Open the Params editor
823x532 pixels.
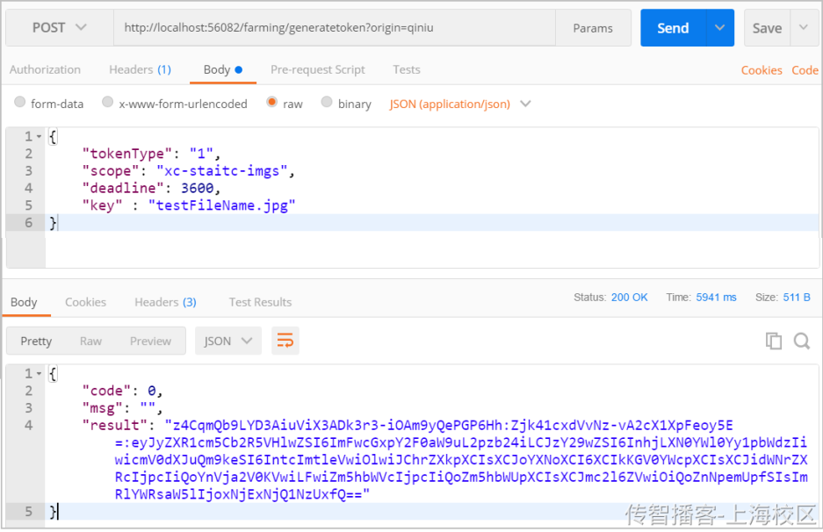click(593, 28)
